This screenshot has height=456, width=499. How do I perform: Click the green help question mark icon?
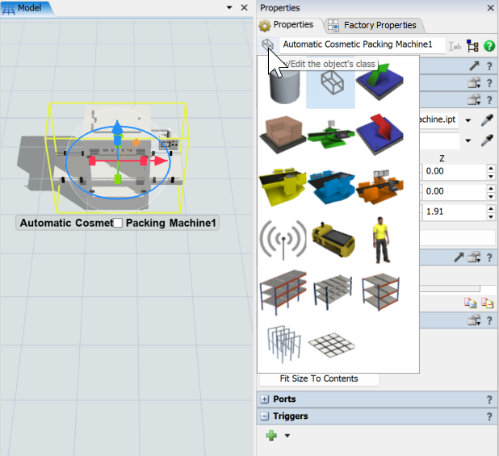coord(489,46)
